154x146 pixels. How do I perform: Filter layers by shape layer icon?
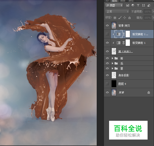pos(143,5)
